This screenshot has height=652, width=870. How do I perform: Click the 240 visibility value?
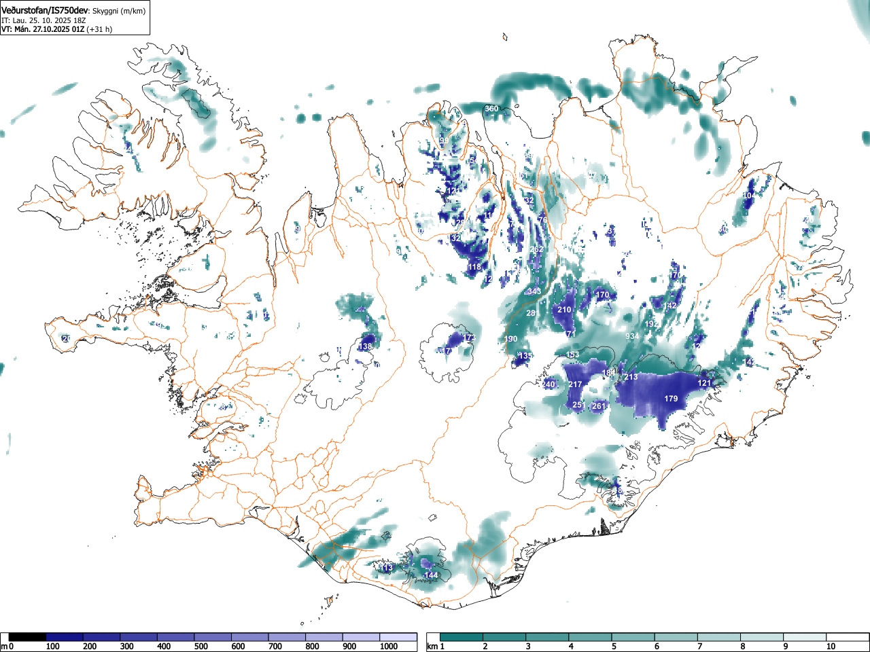click(x=549, y=384)
